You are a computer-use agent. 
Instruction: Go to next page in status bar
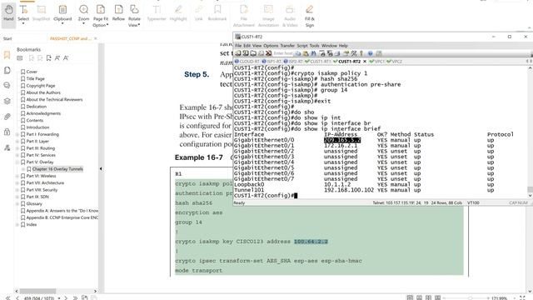(x=66, y=298)
